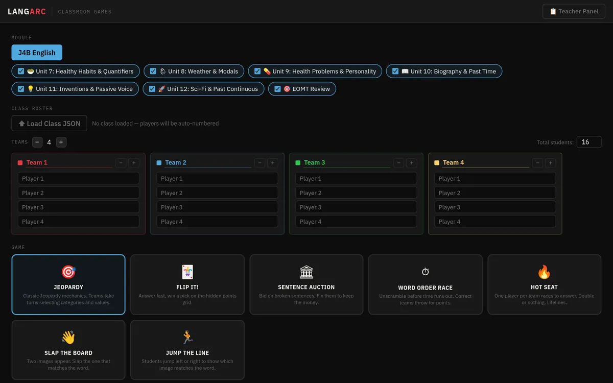Remove a player from Team 1
Screen dimensions: 613x383
coord(121,163)
